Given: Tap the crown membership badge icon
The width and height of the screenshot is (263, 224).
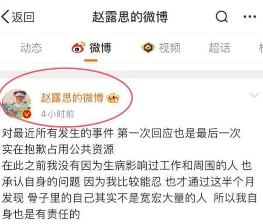Looking at the screenshot, I should click(x=113, y=98).
